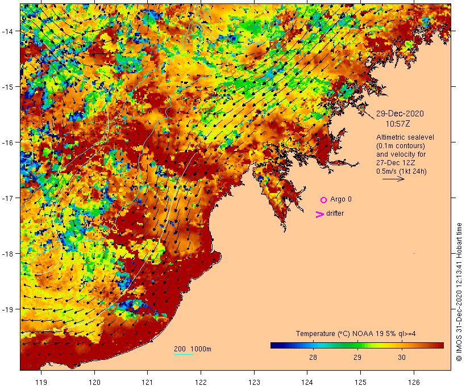This screenshot has height=386, width=466.
Task: Click 'Altimetric sealevel' caption text
Action: [x=405, y=137]
